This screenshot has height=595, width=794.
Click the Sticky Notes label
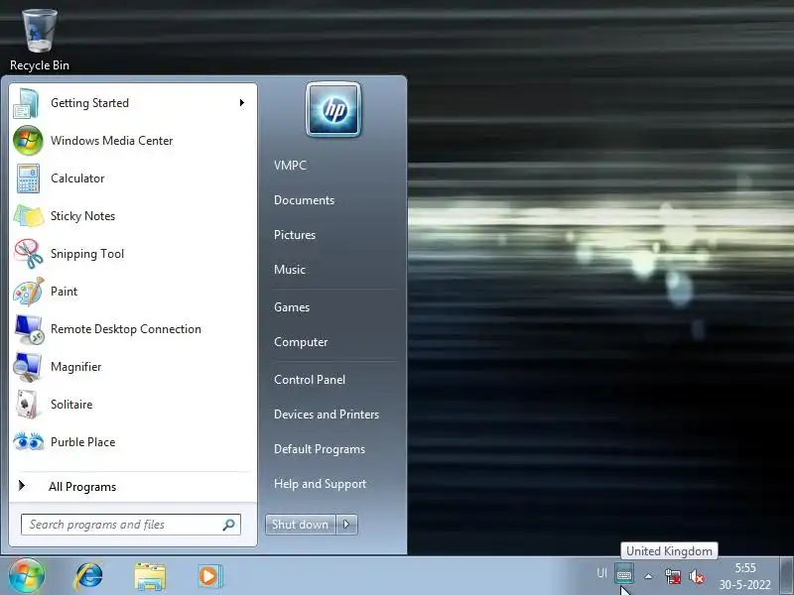point(83,216)
